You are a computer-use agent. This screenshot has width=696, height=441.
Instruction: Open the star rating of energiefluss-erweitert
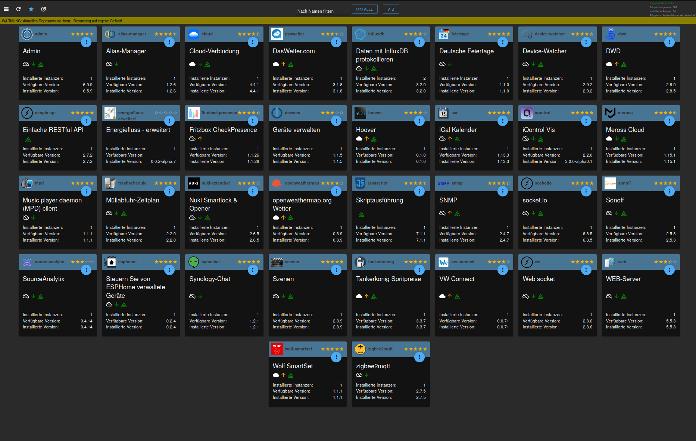(166, 113)
